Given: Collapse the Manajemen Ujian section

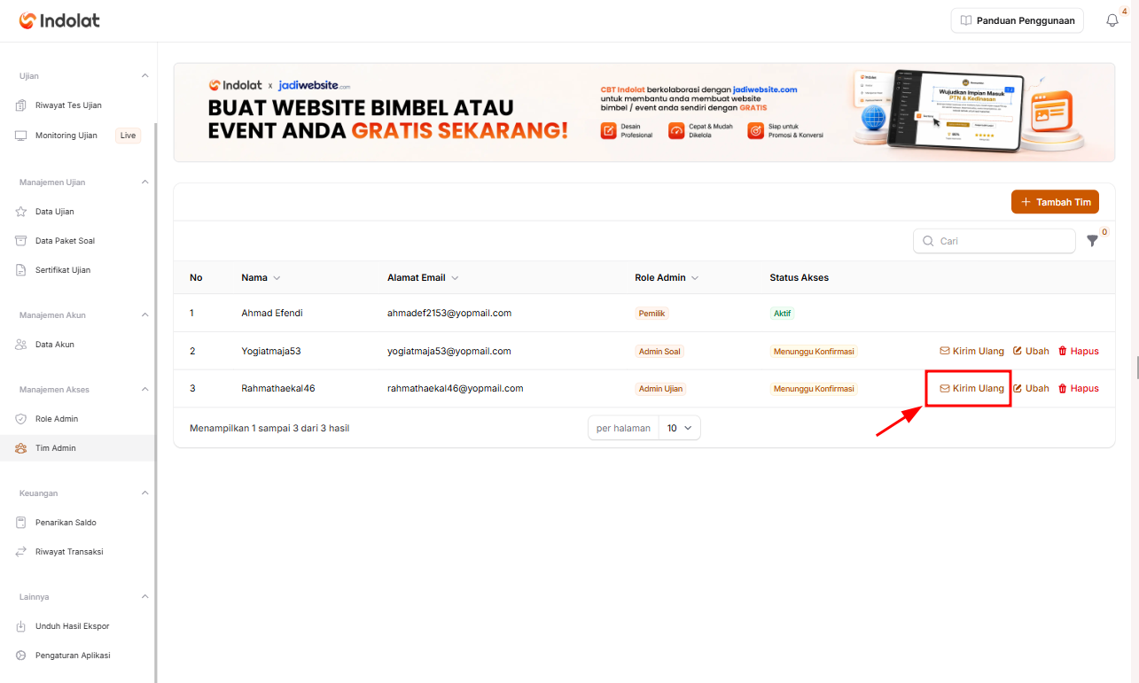Looking at the screenshot, I should click(x=145, y=182).
